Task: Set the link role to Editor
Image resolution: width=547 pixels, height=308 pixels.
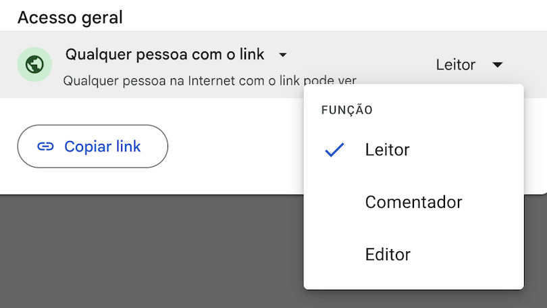Action: pos(388,255)
